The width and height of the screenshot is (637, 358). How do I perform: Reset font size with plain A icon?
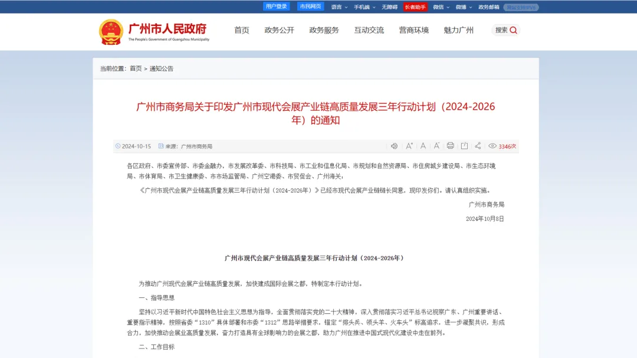coord(423,146)
